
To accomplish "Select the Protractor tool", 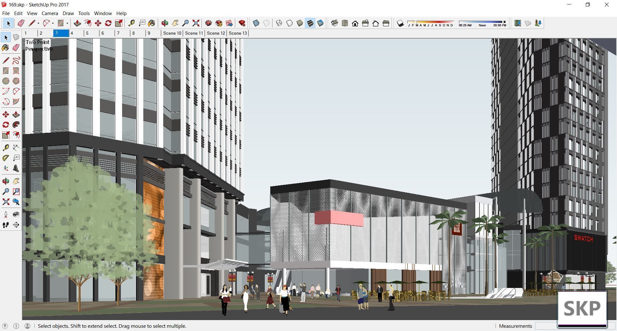I will [6, 158].
